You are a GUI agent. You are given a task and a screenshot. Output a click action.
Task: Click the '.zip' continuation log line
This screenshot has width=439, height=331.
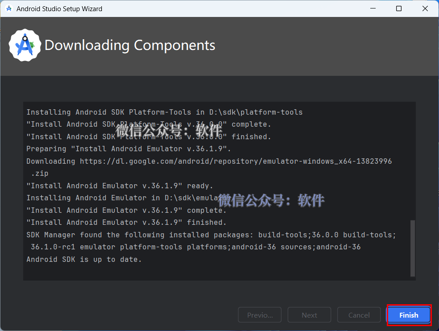[x=40, y=174]
